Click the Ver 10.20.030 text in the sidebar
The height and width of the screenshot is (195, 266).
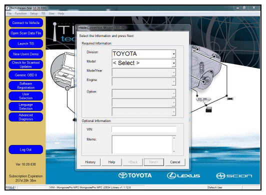pos(26,164)
